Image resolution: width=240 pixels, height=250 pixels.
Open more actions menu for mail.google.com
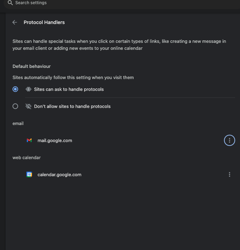(x=230, y=140)
